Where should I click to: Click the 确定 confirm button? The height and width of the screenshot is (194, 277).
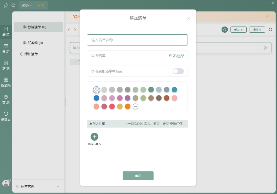tap(138, 176)
